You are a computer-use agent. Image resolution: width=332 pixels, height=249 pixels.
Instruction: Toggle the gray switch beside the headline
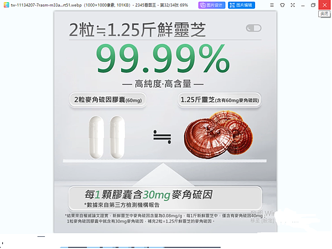253,28
